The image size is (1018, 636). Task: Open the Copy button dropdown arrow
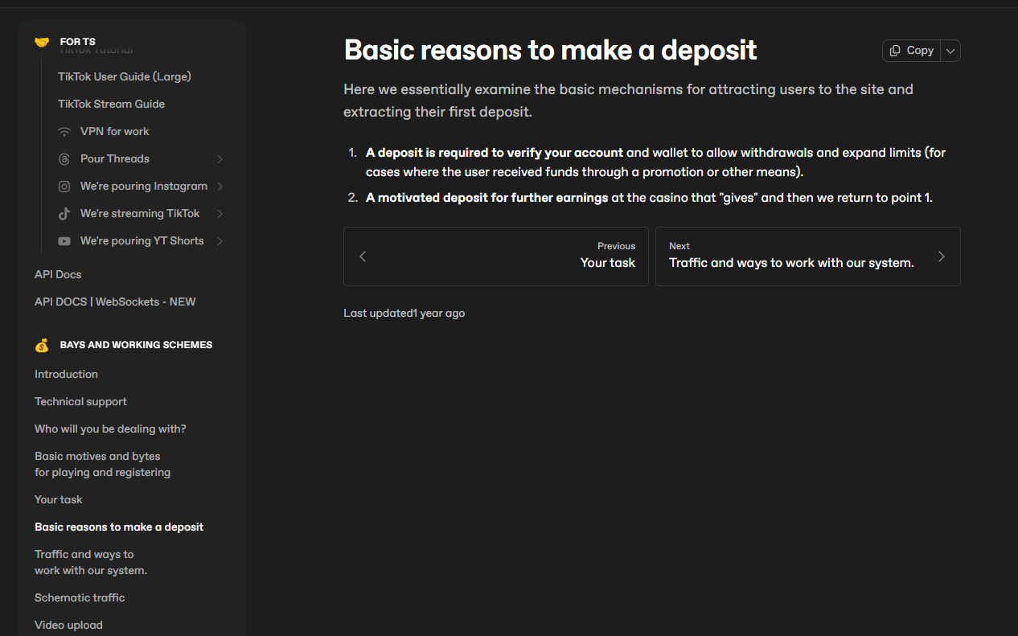coord(950,50)
